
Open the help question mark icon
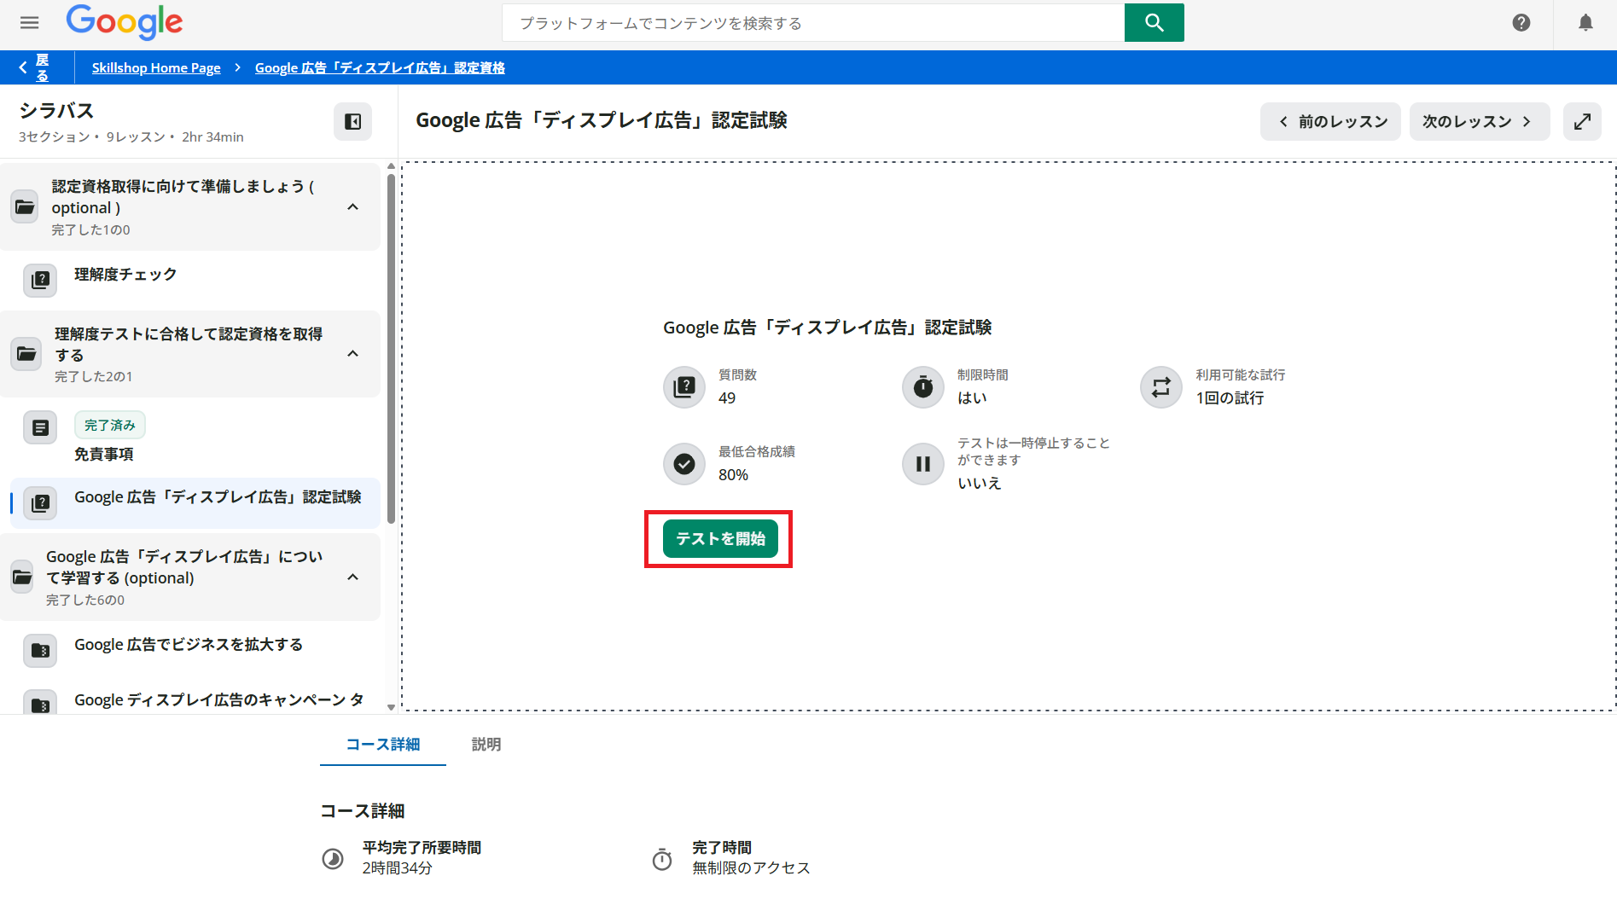(x=1521, y=23)
